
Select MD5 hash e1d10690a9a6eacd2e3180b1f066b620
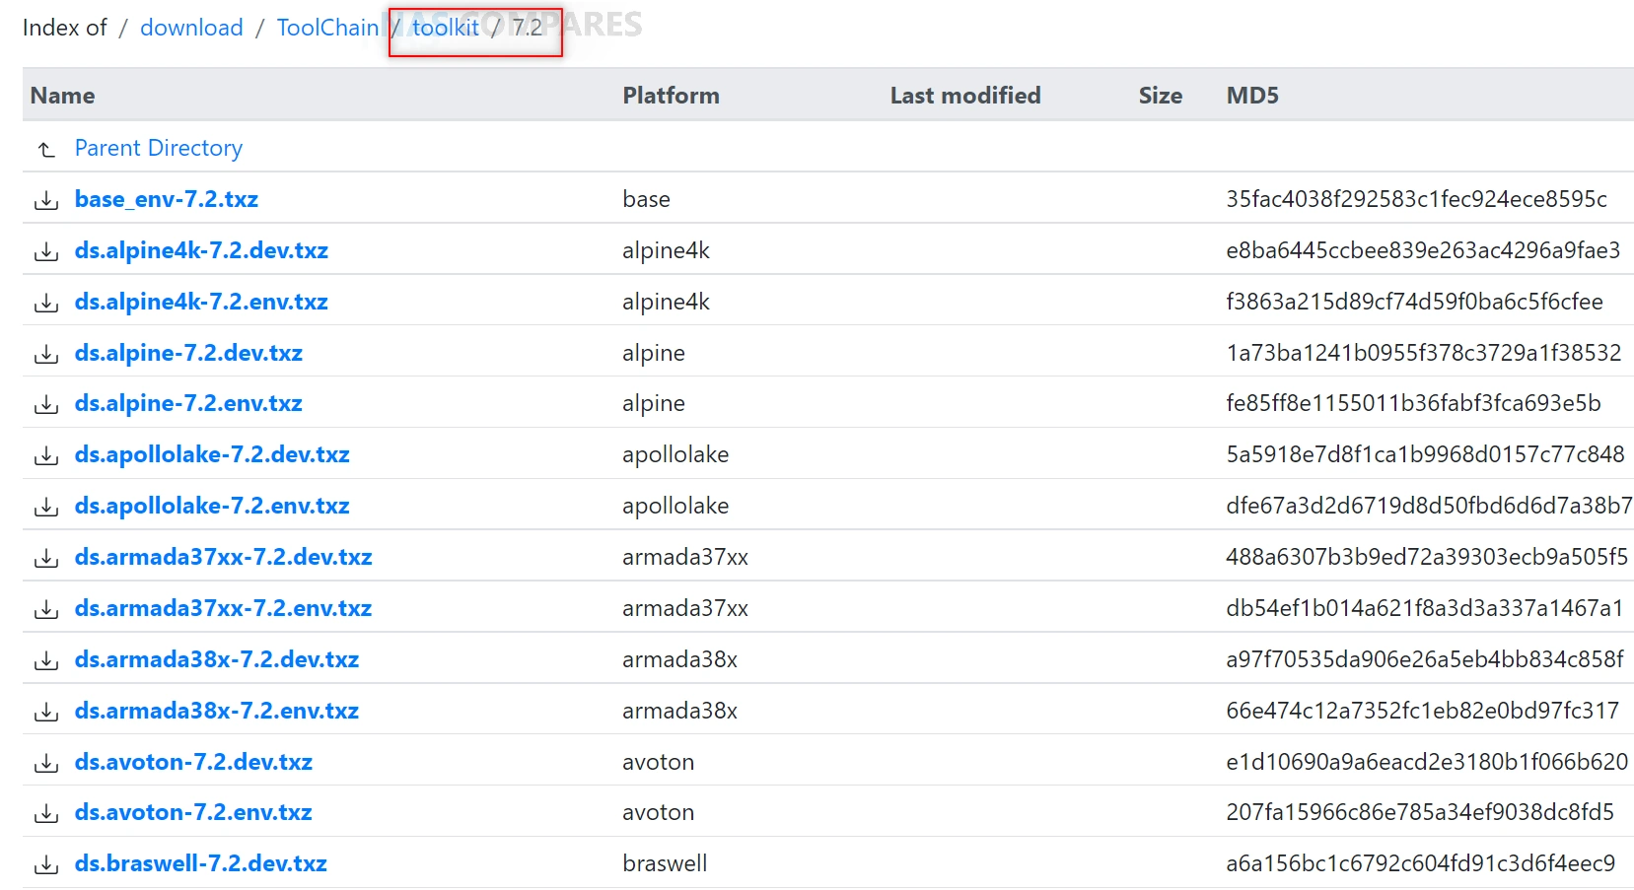click(1427, 762)
